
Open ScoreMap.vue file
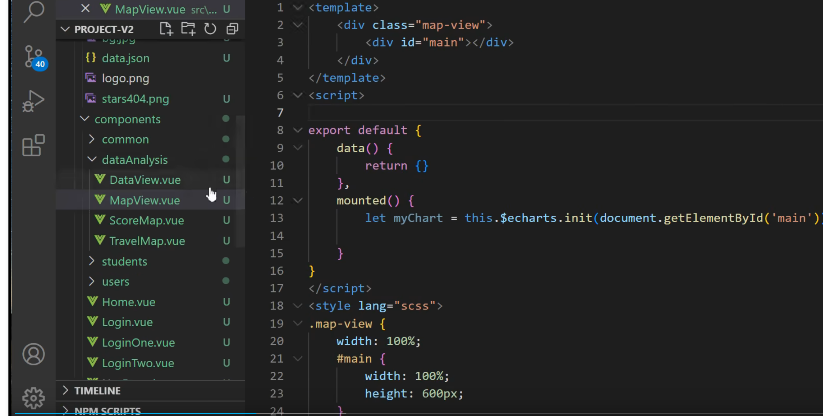pyautogui.click(x=147, y=220)
